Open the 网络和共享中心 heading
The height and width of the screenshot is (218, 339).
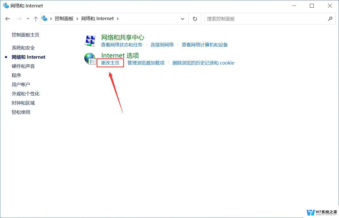coord(123,37)
